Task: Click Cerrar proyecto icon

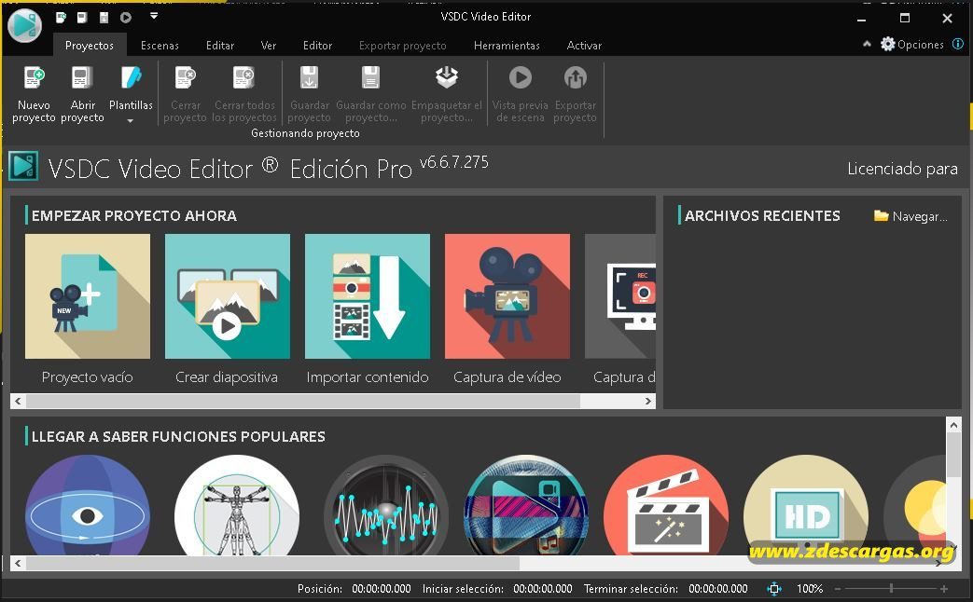Action: (x=185, y=78)
